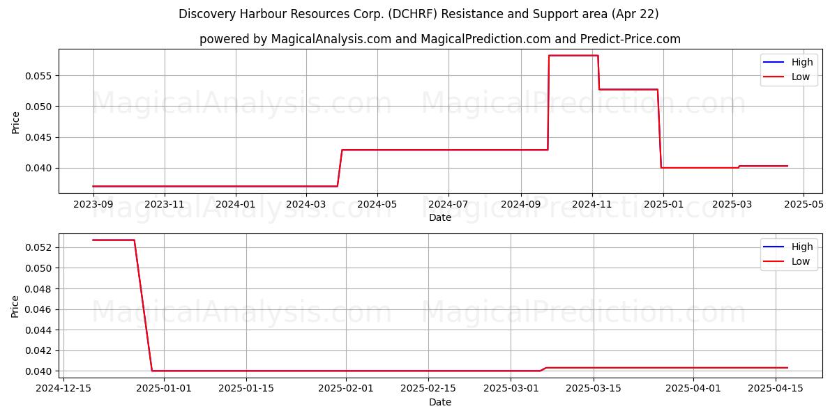
Task: Click the 2024-07 date tick label
Action: tap(448, 205)
